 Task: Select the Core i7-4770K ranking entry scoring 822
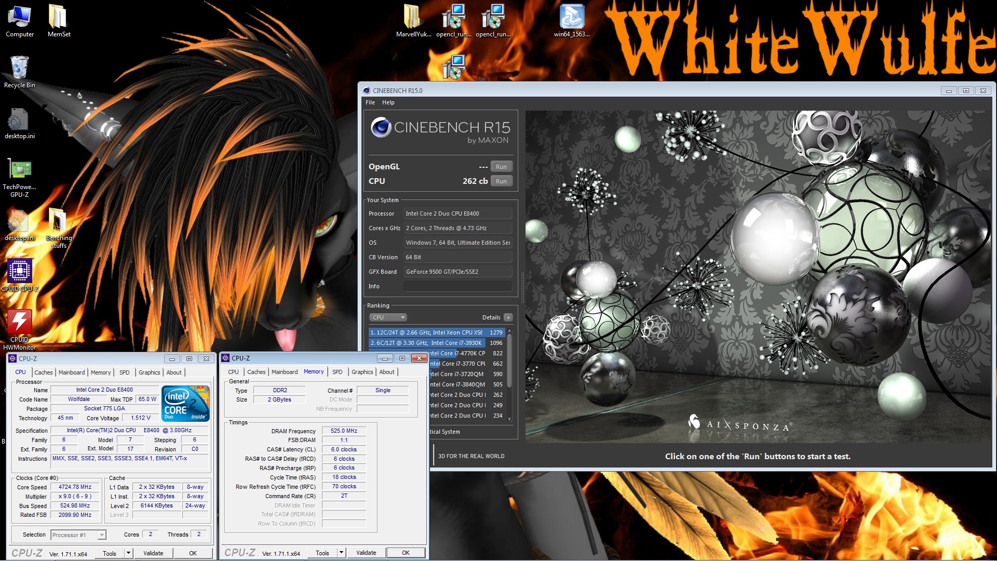pyautogui.click(x=466, y=353)
